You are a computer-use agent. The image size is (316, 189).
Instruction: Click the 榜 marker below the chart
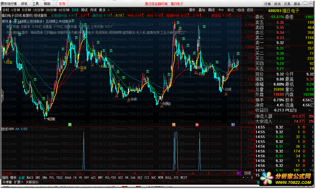pos(174,125)
